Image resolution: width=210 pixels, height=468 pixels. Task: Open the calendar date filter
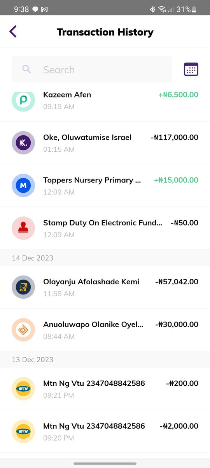pos(191,69)
